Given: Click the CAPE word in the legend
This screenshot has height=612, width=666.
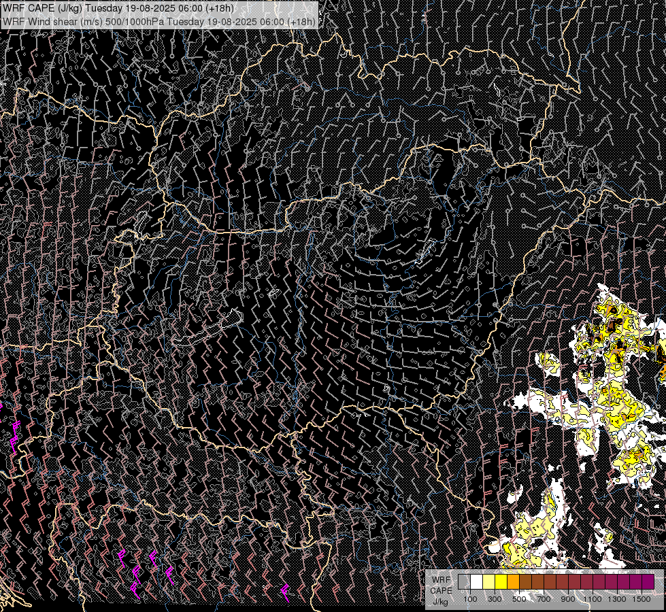Looking at the screenshot, I should [x=441, y=590].
